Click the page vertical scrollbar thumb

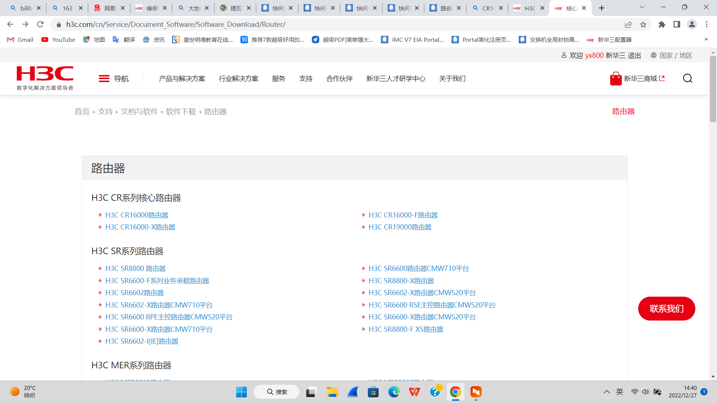tap(713, 90)
